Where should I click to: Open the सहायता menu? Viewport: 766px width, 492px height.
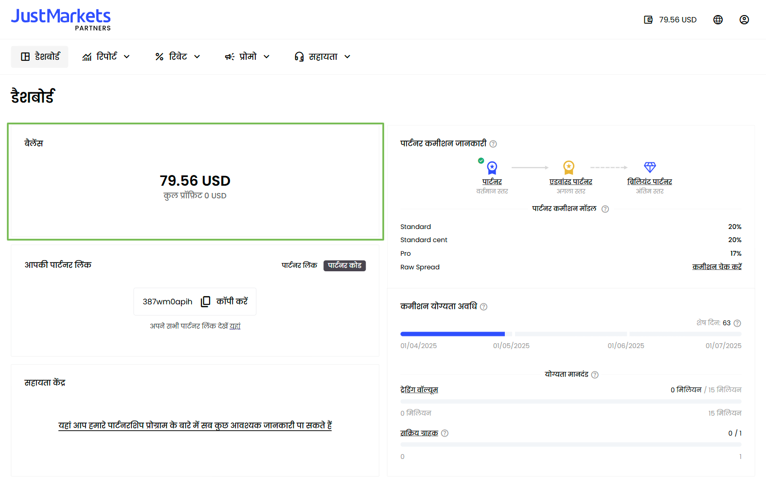point(322,57)
